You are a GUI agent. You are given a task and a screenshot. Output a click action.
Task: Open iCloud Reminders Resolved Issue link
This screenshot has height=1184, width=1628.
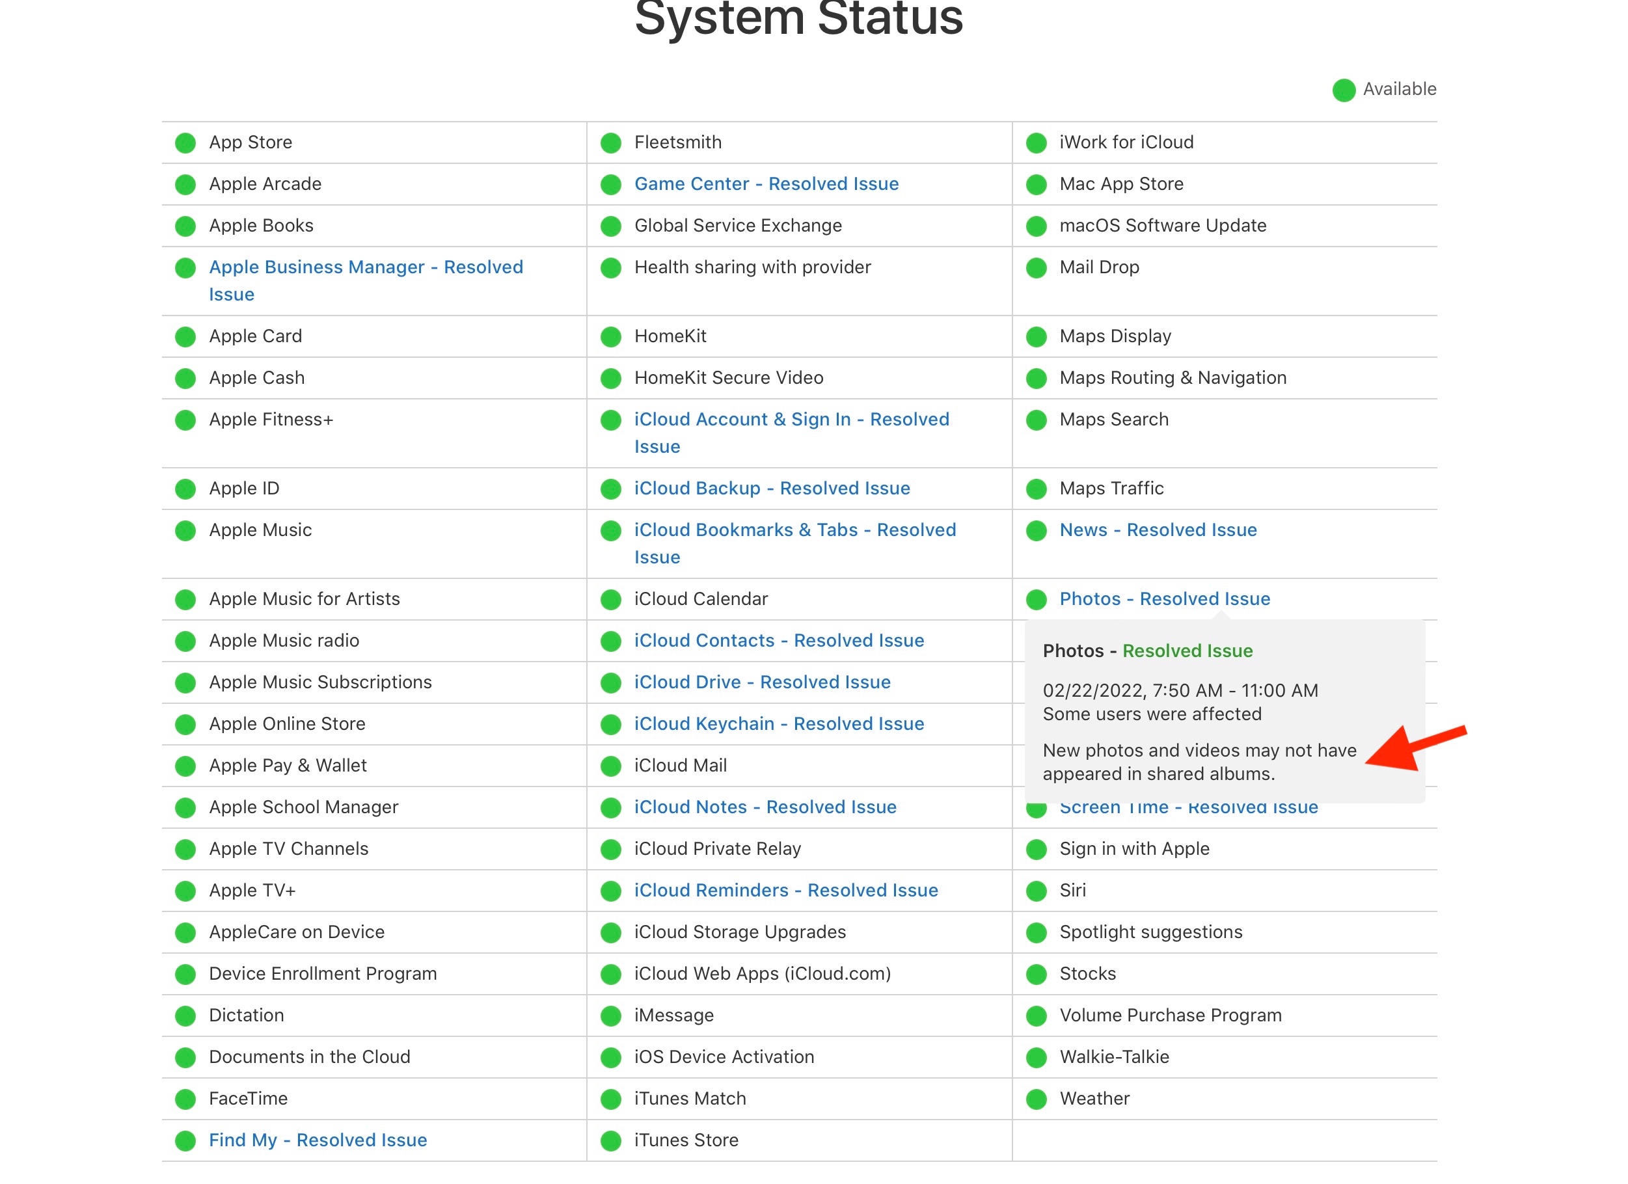click(786, 891)
